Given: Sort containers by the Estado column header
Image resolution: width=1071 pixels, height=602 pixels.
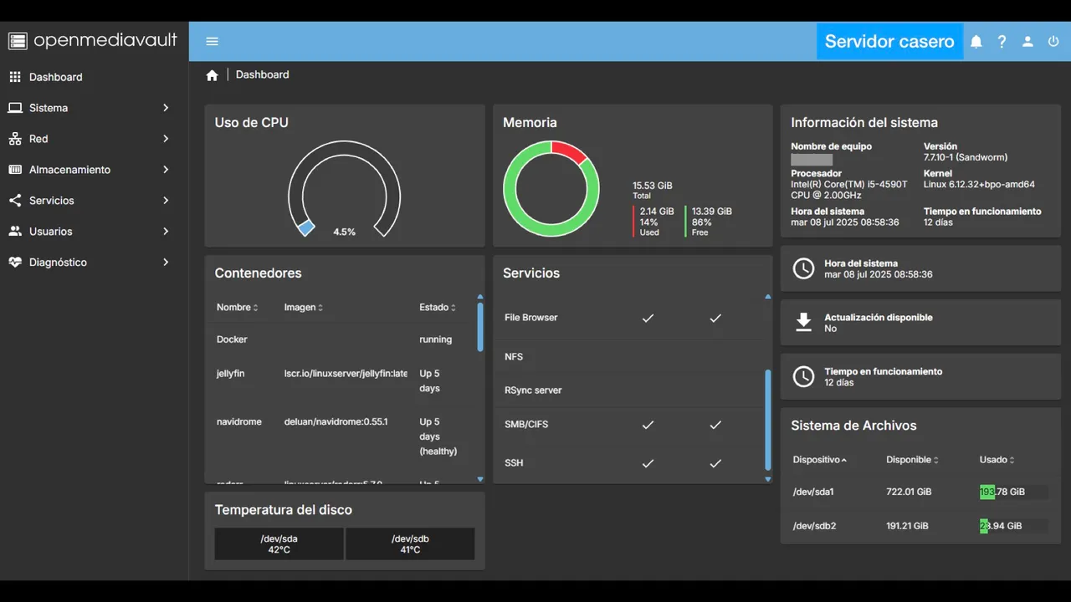Looking at the screenshot, I should point(438,308).
